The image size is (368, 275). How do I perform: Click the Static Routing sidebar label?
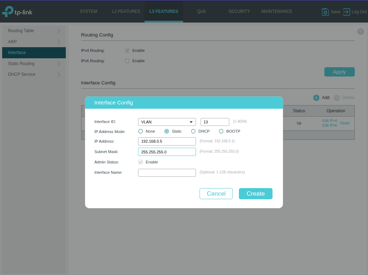(21, 64)
